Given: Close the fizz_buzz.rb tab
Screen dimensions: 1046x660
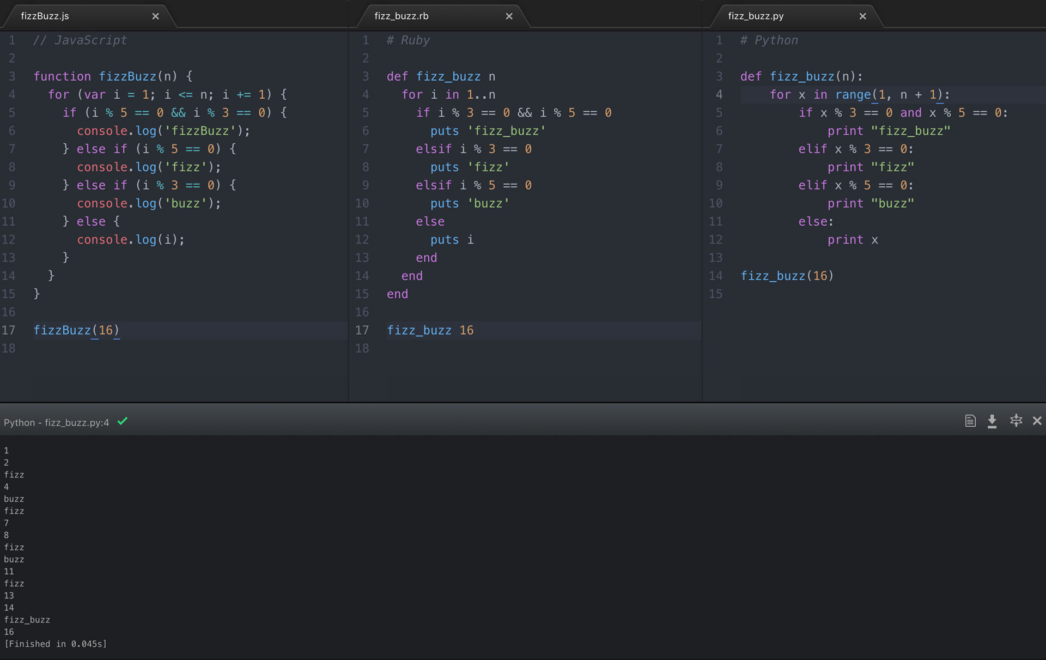Looking at the screenshot, I should click(x=509, y=16).
